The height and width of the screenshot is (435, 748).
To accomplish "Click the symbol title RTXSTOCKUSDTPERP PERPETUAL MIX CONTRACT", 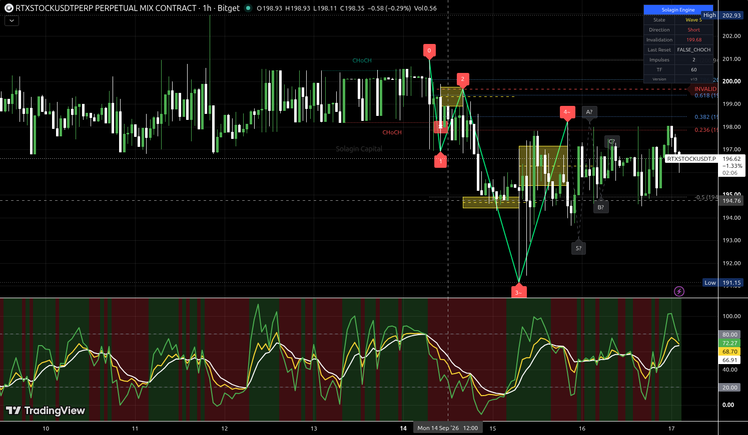I will pyautogui.click(x=106, y=8).
